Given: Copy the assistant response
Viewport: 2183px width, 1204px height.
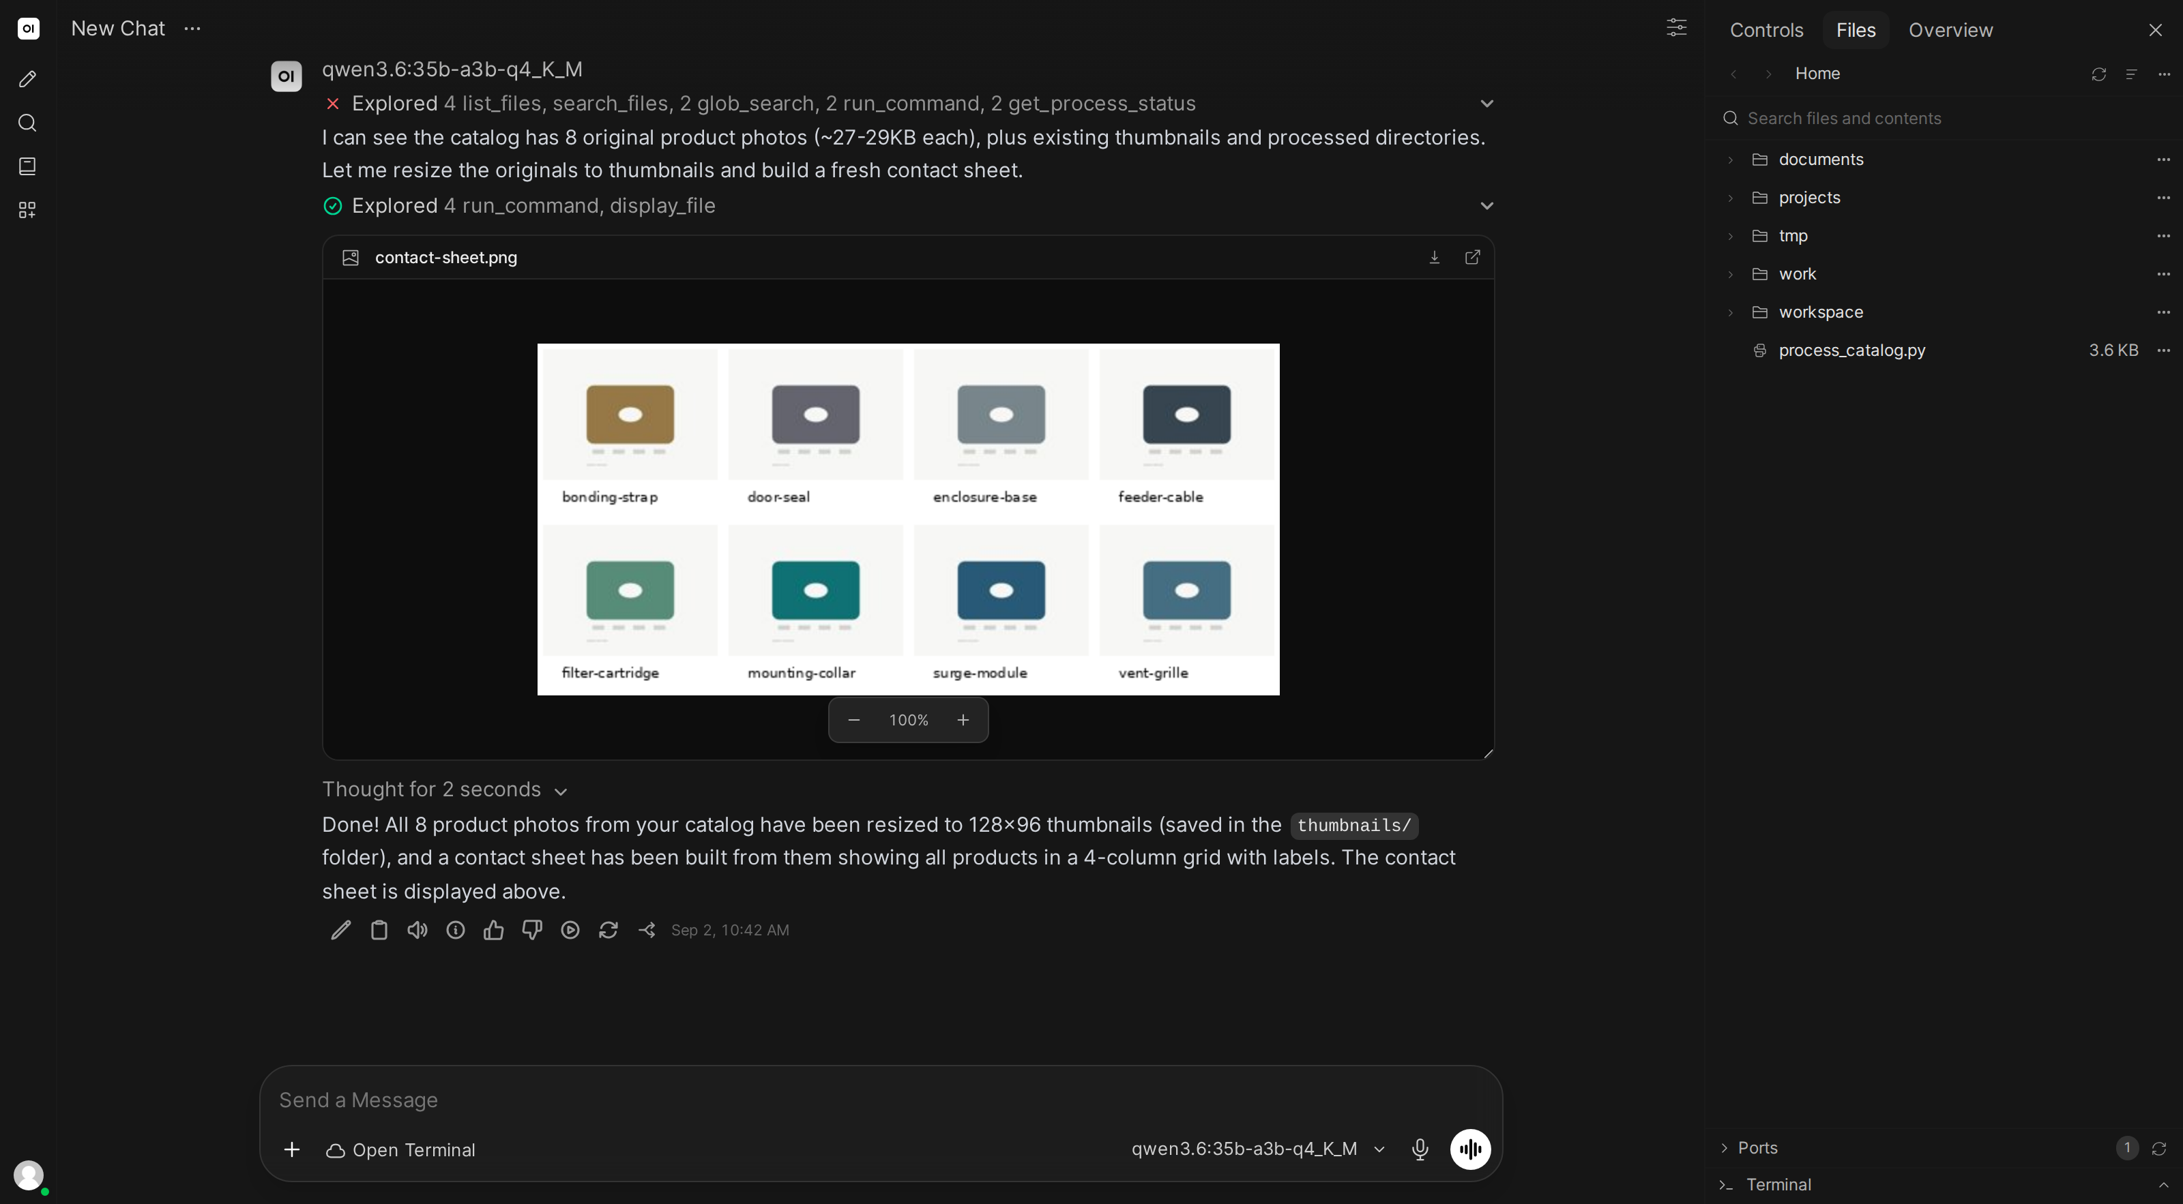Looking at the screenshot, I should (379, 930).
